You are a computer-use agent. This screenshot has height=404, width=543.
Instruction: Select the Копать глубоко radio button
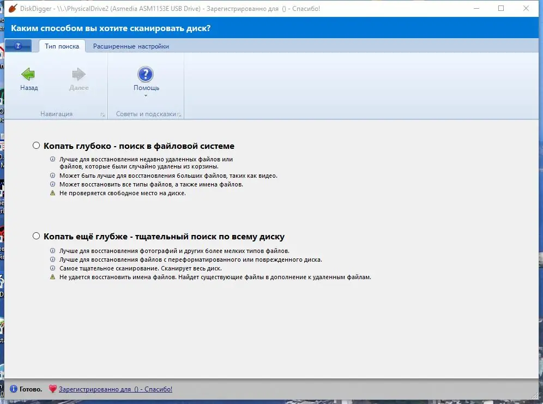[x=36, y=145]
